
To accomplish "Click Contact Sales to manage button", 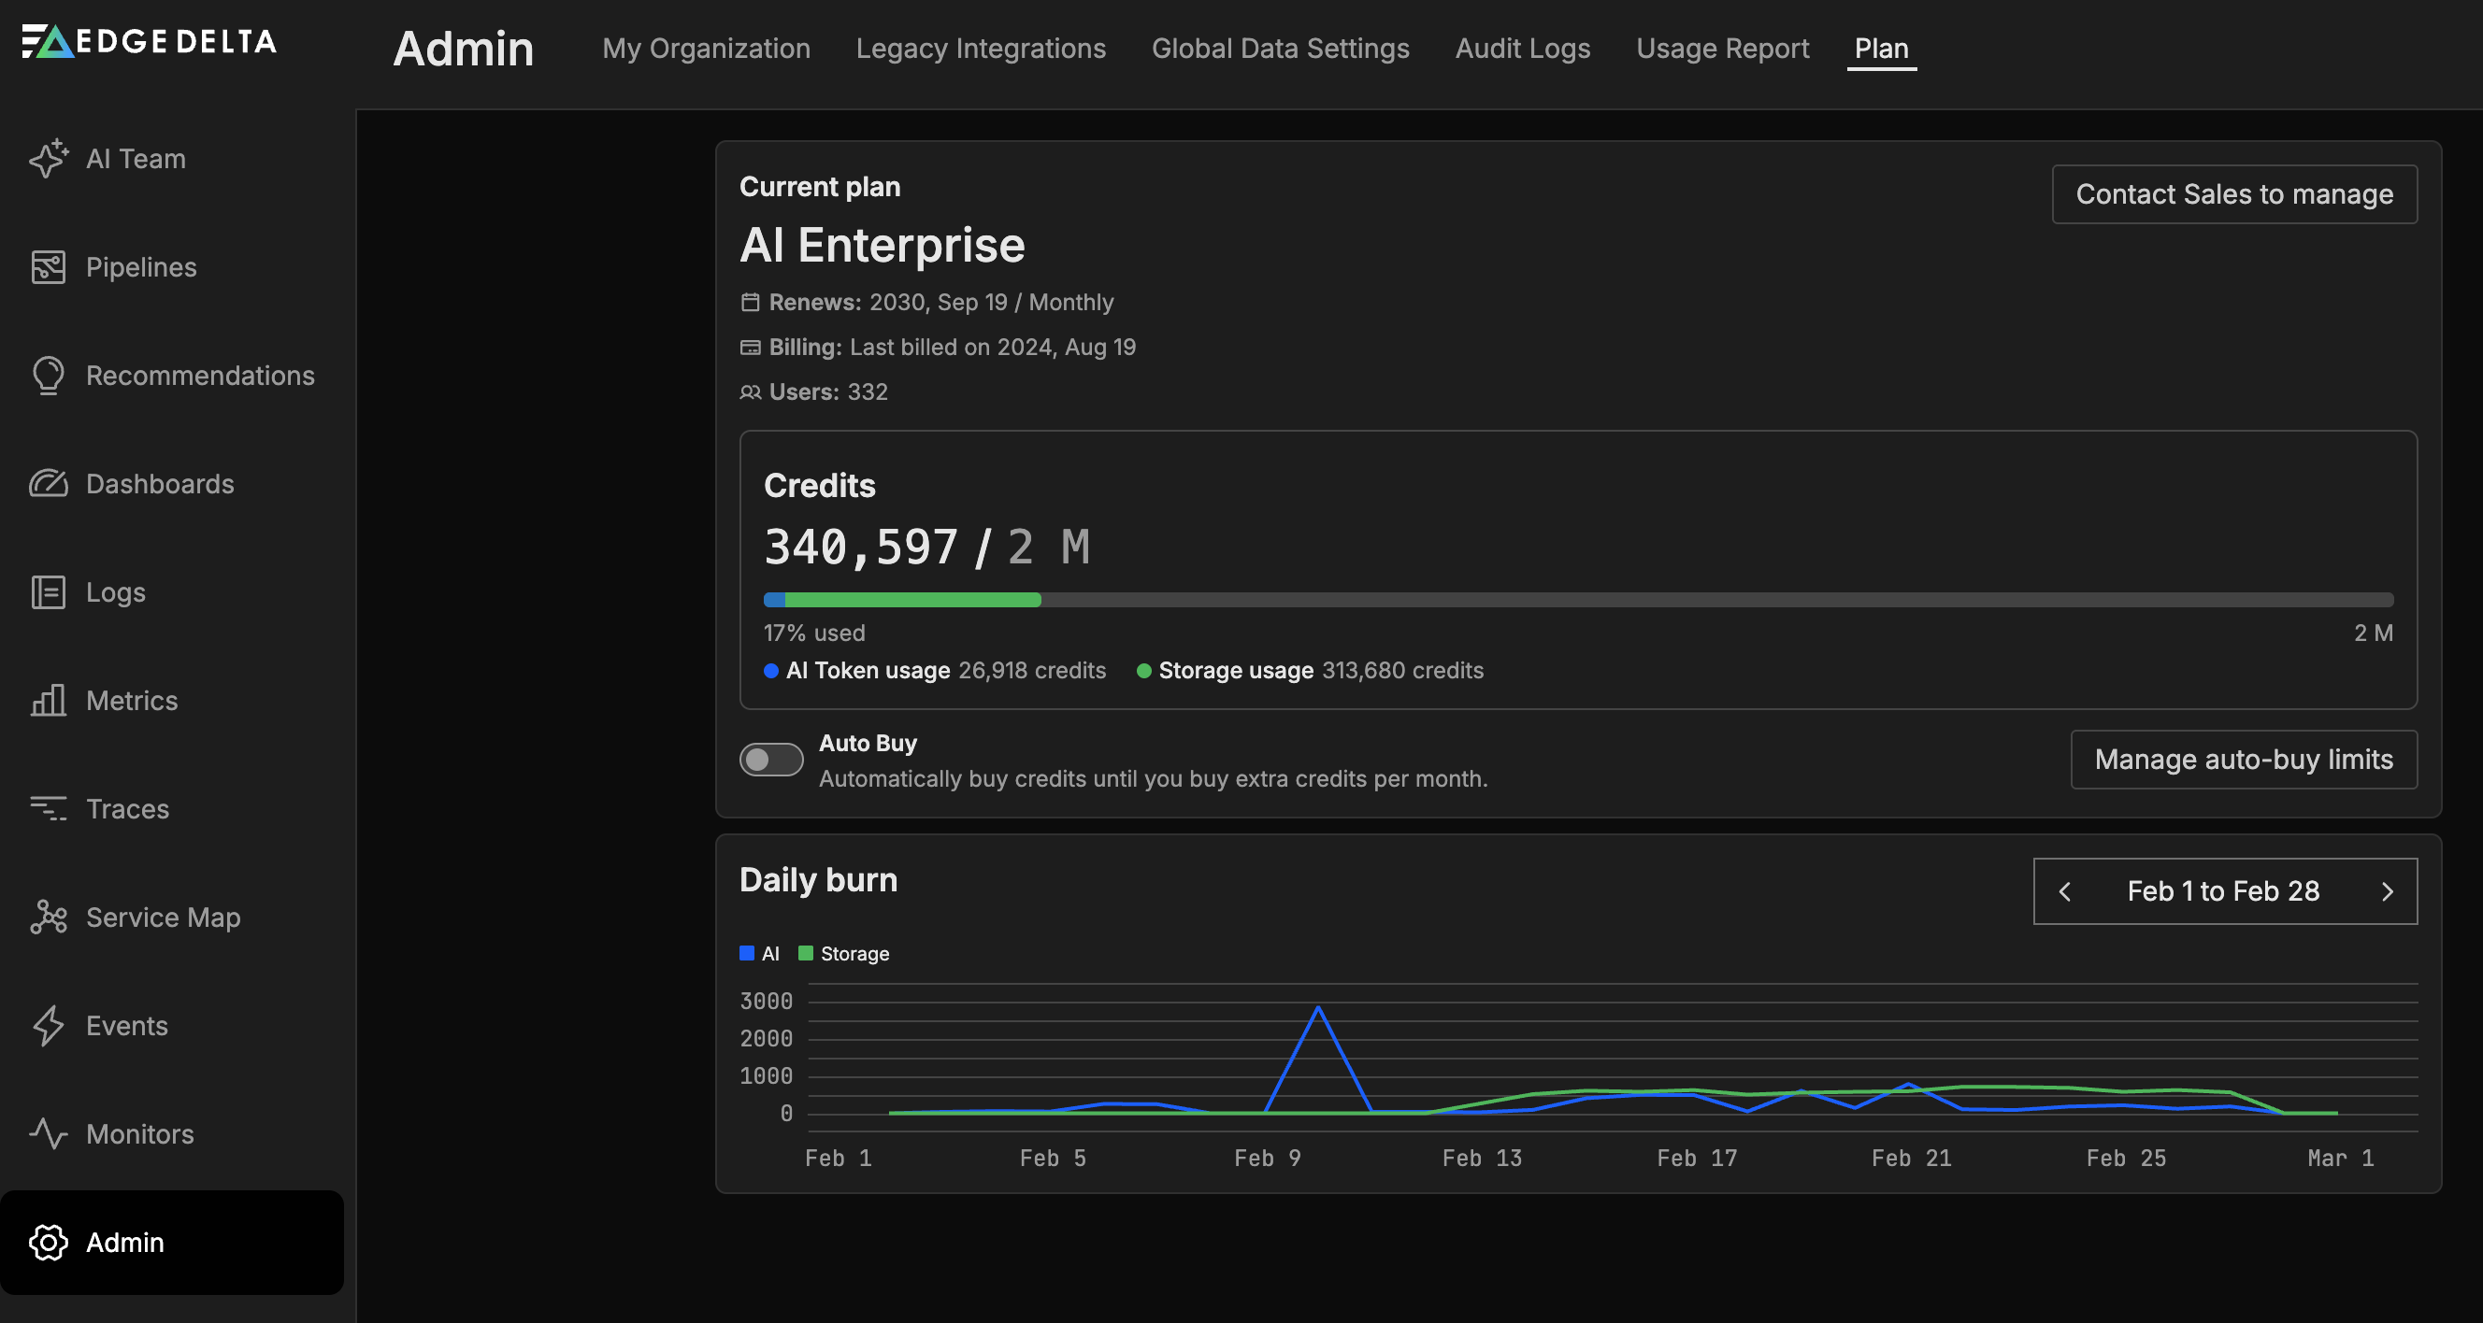I will [x=2233, y=194].
